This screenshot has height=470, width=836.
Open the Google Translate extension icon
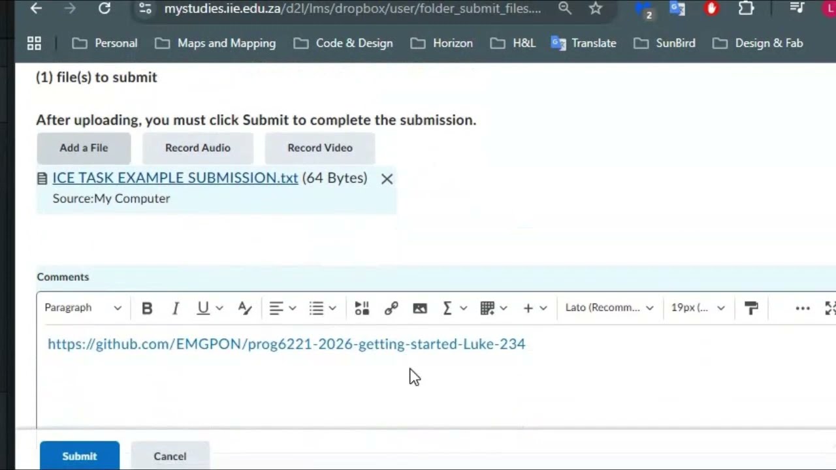[x=677, y=8]
